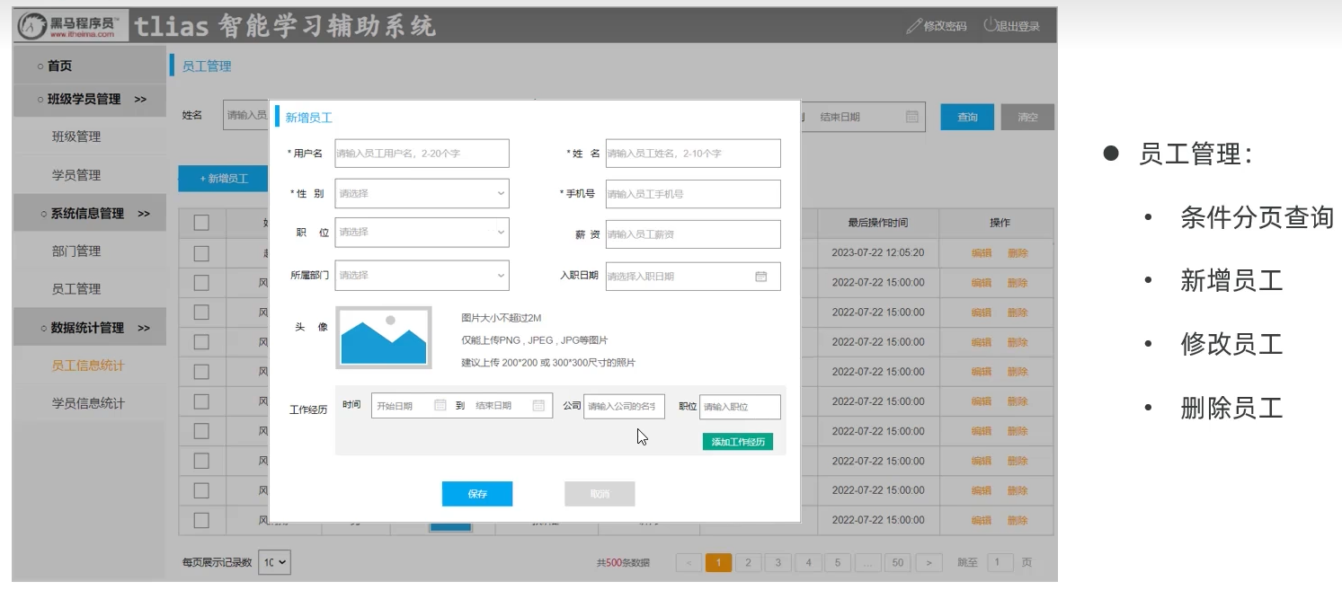Click calendar icon in 结束日期 work-history field
This screenshot has width=1342, height=590.
(x=538, y=405)
